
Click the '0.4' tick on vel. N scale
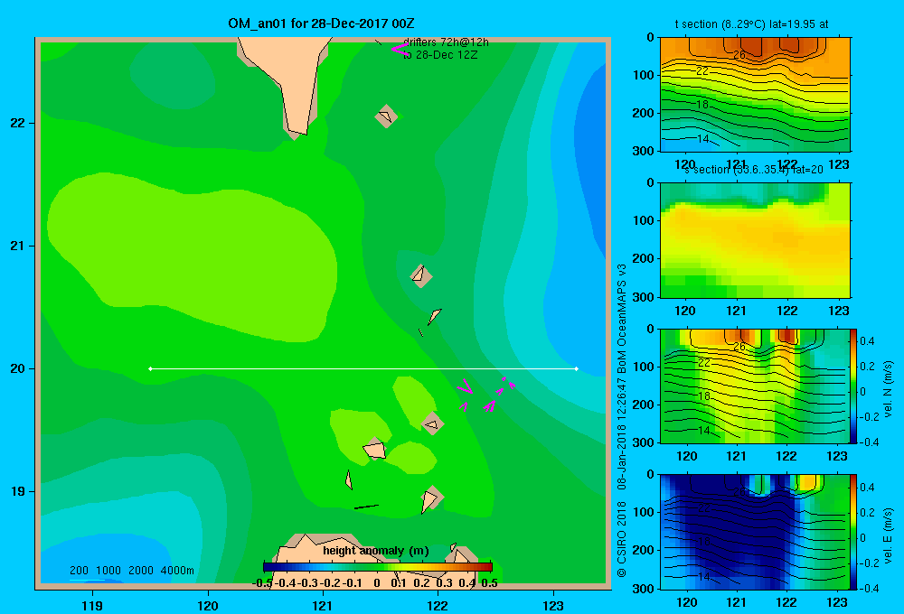tap(867, 341)
